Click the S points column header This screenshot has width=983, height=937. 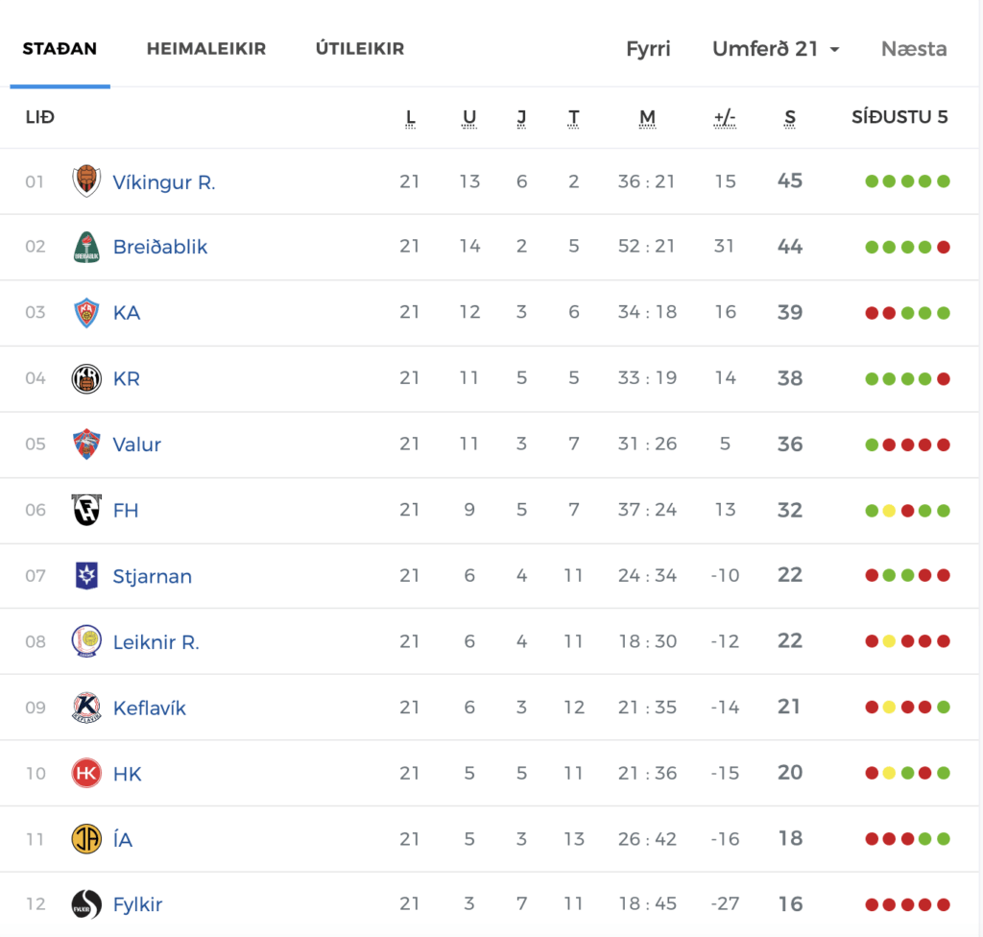click(790, 118)
